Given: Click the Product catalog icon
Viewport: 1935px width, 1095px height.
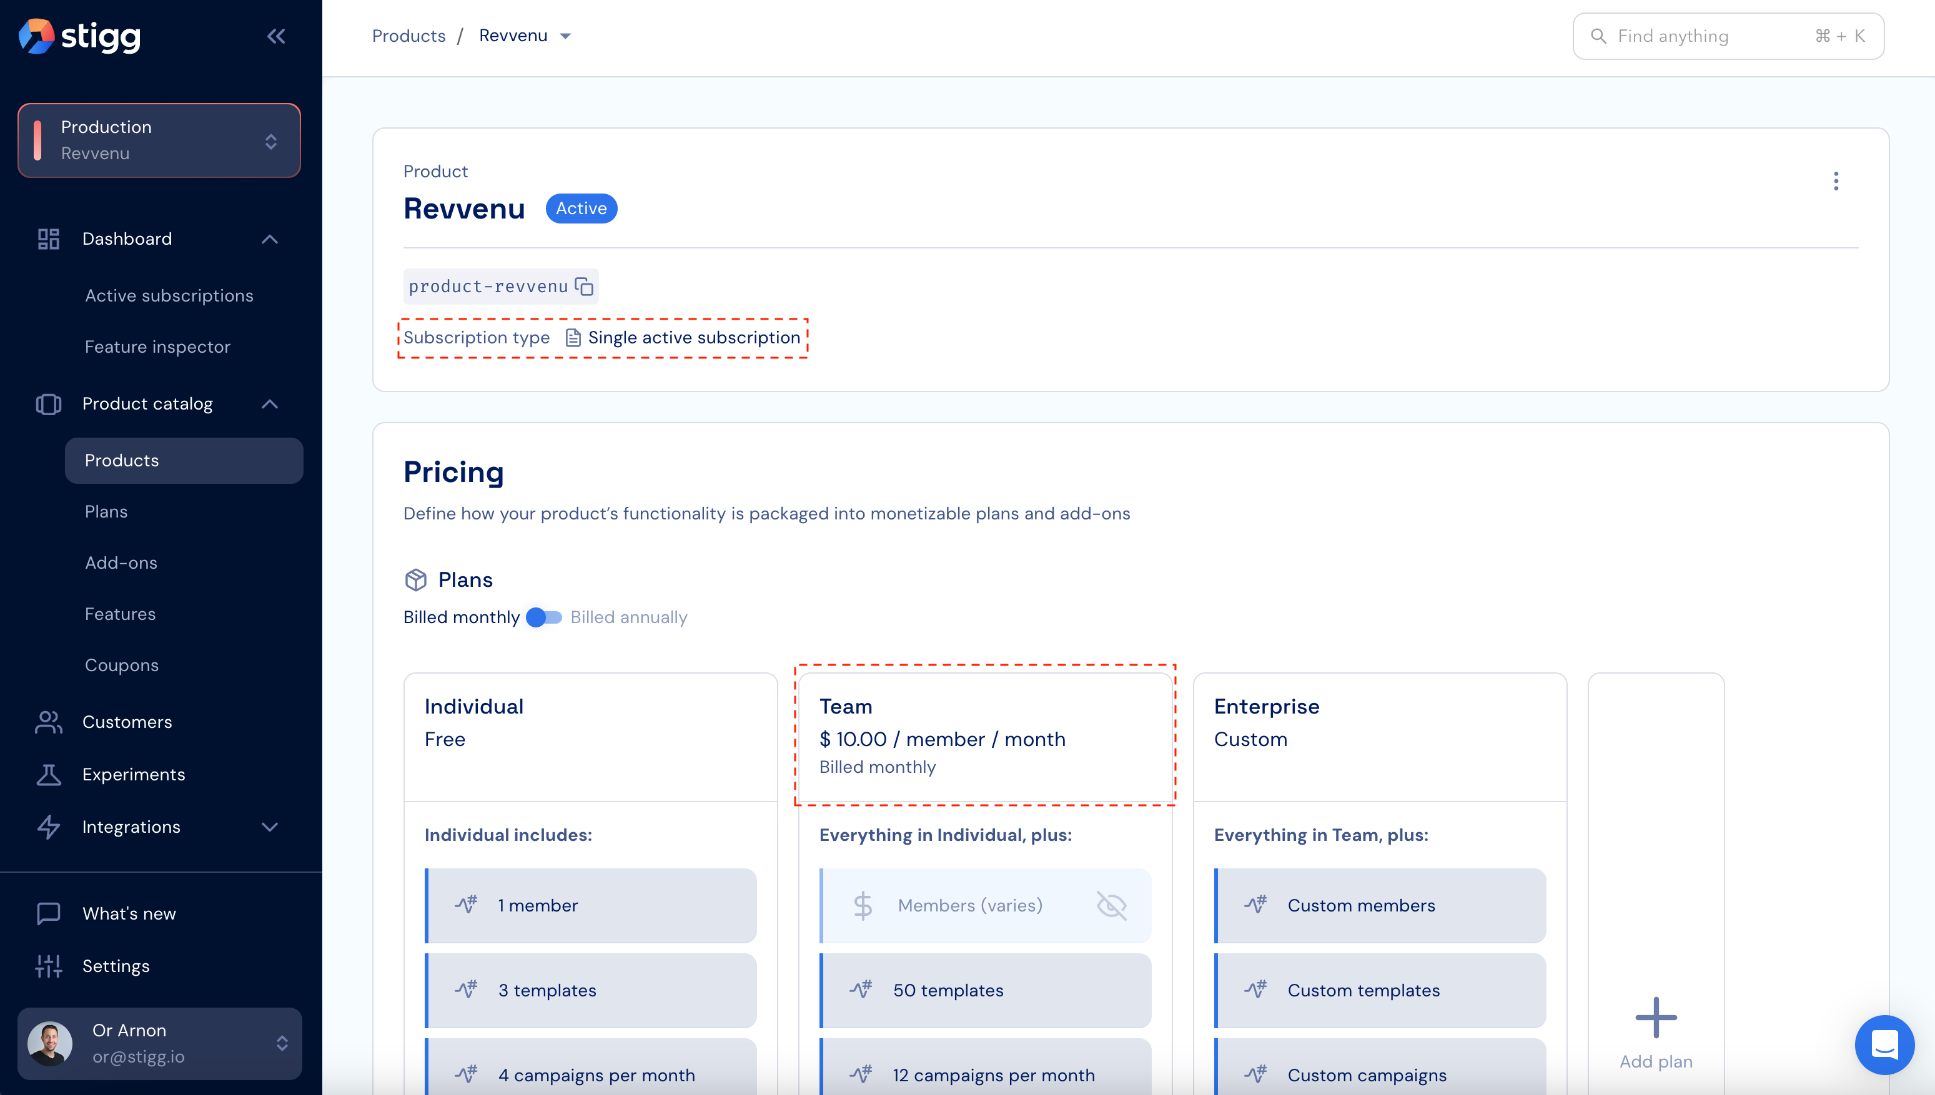Looking at the screenshot, I should (x=48, y=404).
